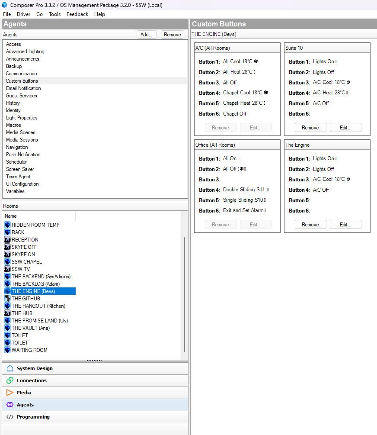
Task: Click Add... button in Agents panel
Action: (x=147, y=35)
